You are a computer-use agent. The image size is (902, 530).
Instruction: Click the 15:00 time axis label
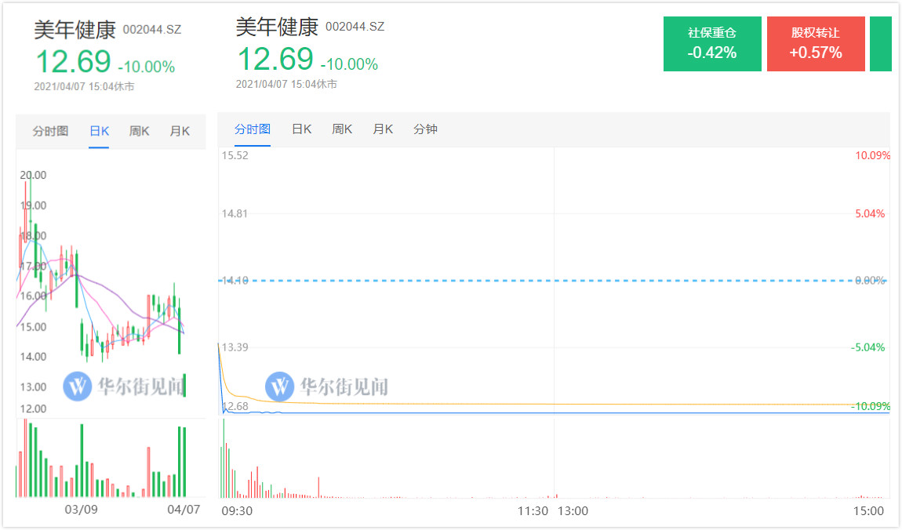click(x=868, y=510)
